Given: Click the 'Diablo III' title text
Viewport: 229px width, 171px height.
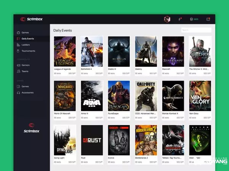Looking at the screenshot, I should [112, 69].
